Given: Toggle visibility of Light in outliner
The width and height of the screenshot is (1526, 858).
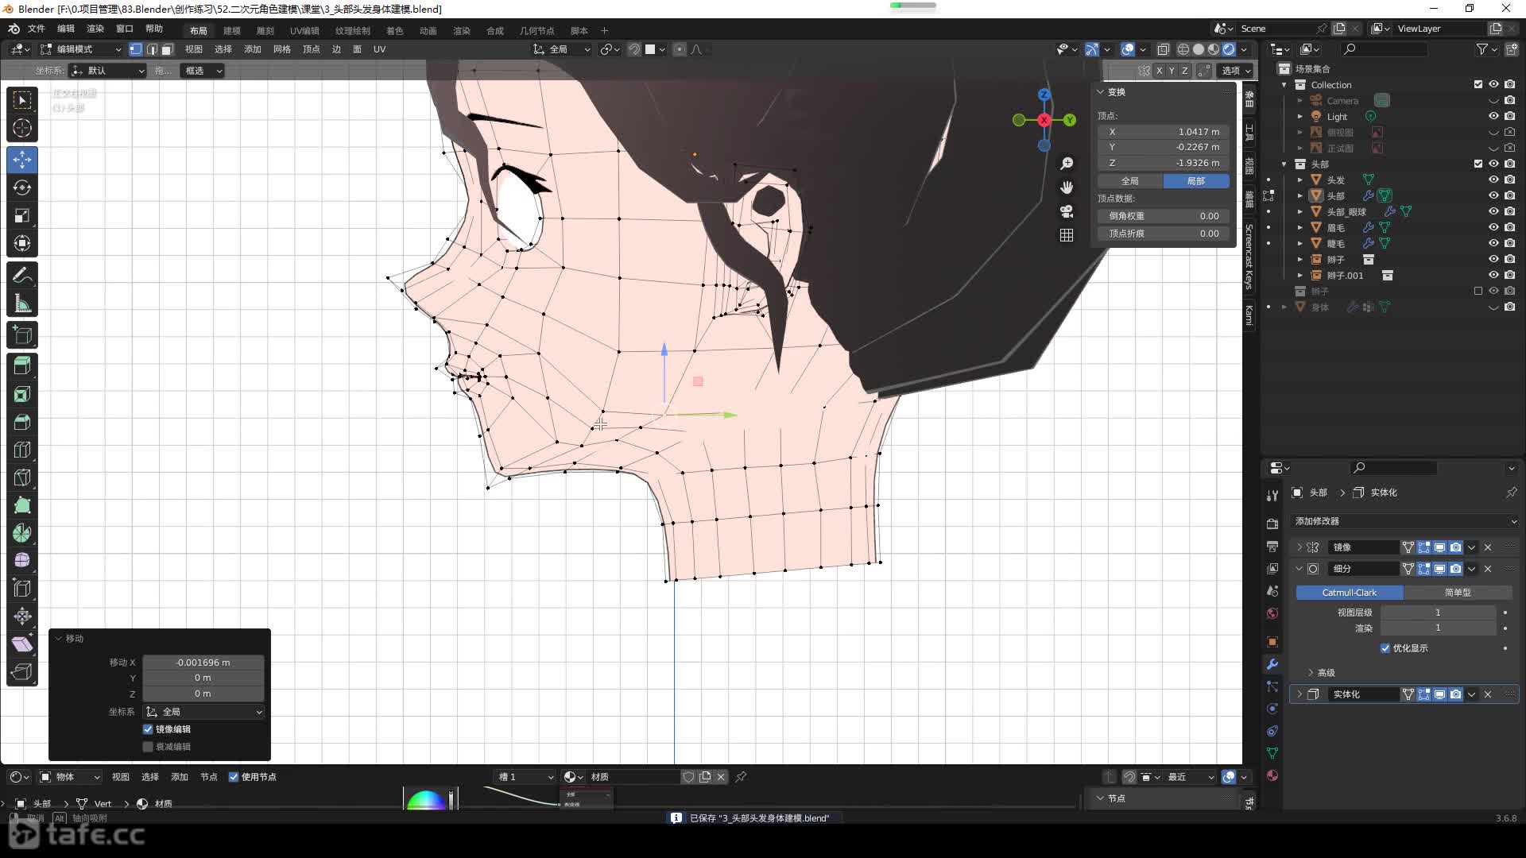Looking at the screenshot, I should click(1493, 116).
